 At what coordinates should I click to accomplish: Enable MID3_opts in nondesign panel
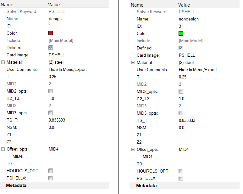point(181,113)
